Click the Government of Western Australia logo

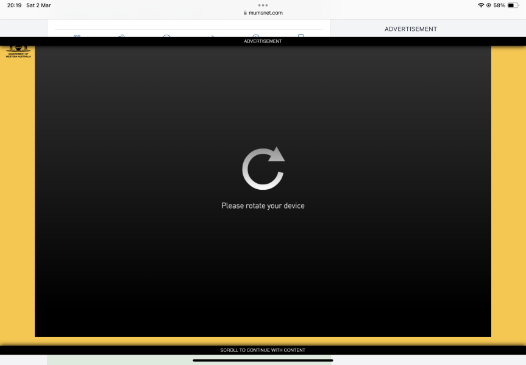(18, 52)
